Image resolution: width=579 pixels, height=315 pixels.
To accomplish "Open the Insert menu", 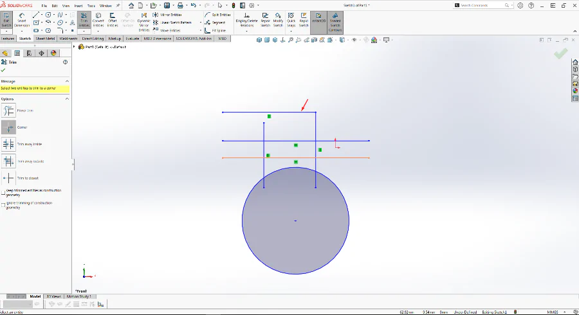I will point(78,6).
